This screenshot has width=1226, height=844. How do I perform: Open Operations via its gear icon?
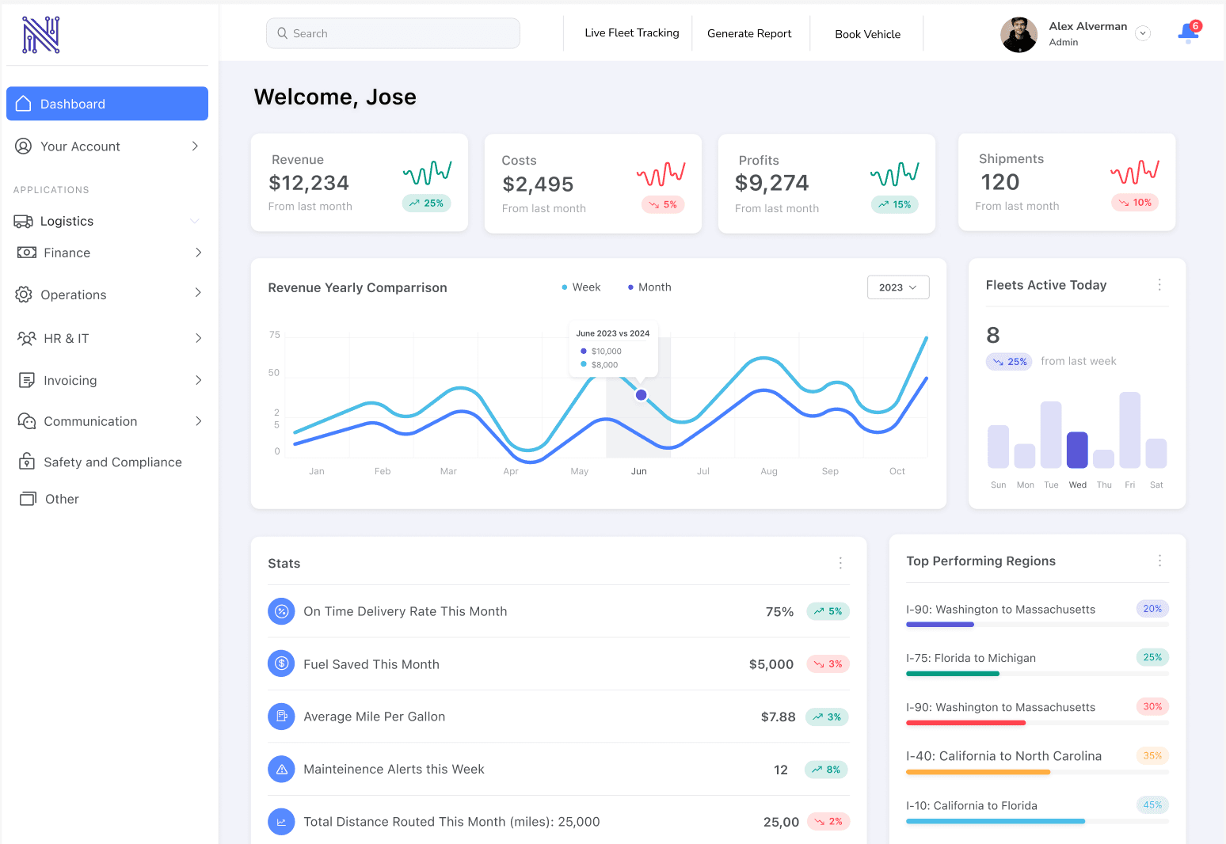tap(24, 294)
